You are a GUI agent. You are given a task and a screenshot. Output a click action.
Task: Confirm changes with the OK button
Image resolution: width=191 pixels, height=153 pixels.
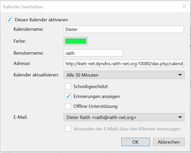pos(136,142)
